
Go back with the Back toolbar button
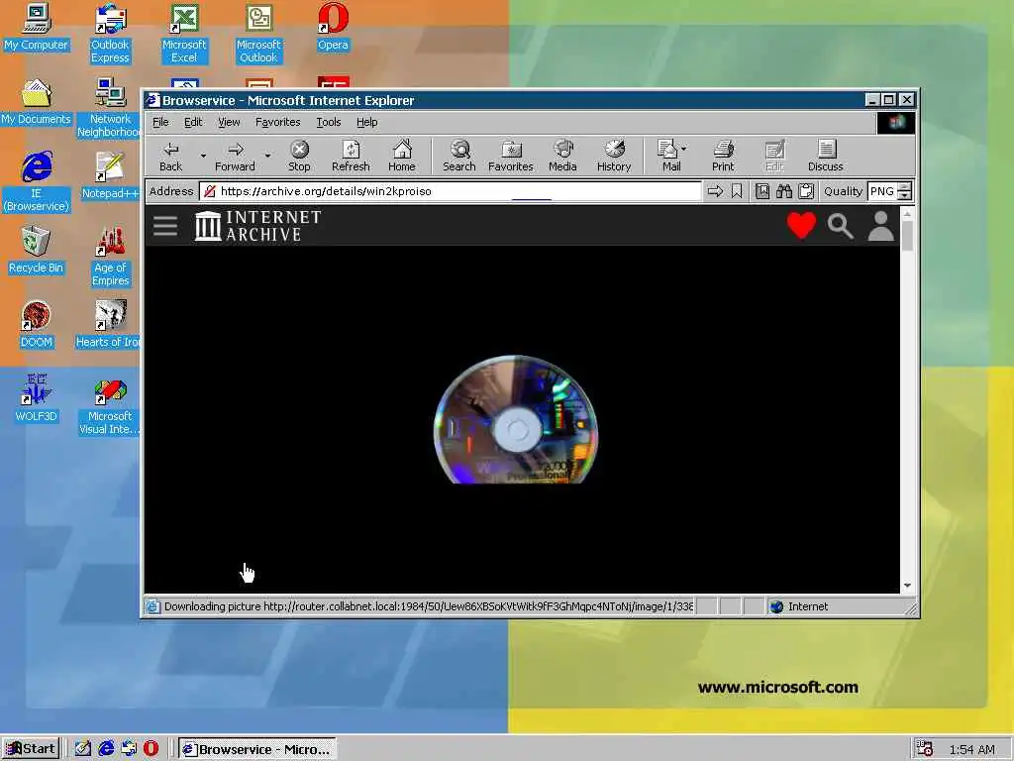(170, 156)
